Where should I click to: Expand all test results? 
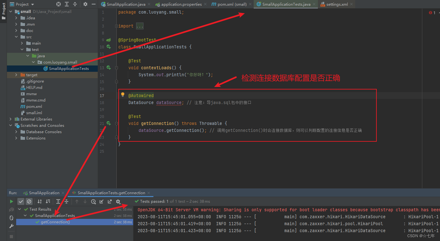coord(58,201)
